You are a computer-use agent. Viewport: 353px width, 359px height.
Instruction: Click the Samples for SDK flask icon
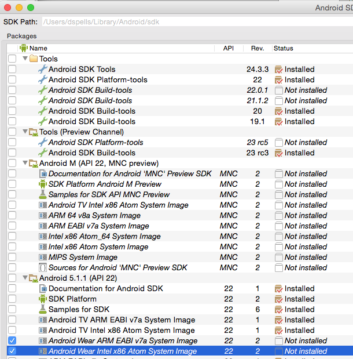click(43, 309)
